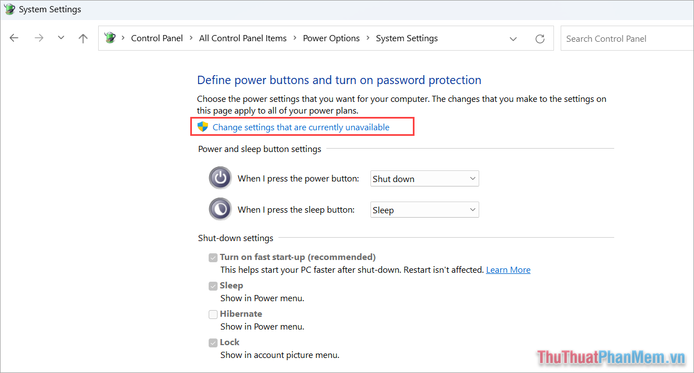Click the sleep button icon illustration
694x373 pixels.
[x=220, y=208]
